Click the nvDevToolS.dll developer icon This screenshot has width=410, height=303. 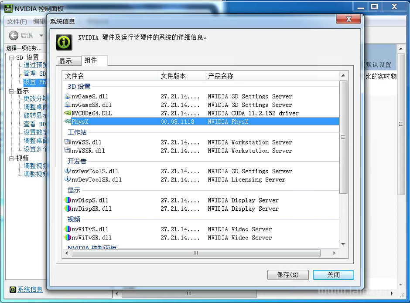point(68,171)
